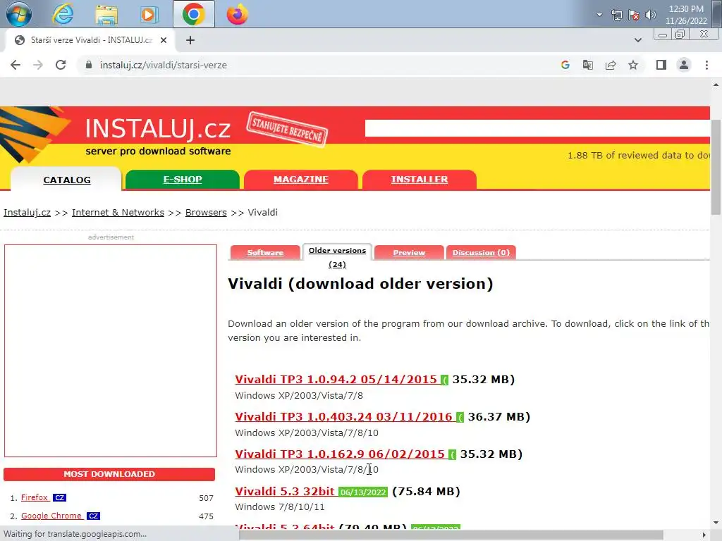Open the E-SHOP tab
This screenshot has width=722, height=541.
183,180
